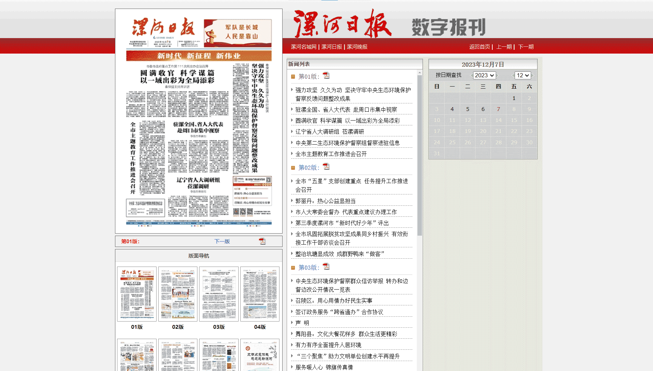Open article 舞阳县：文化大餐花样多 群众生活更精彩
Viewport: 653px width, 371px height.
click(346, 334)
